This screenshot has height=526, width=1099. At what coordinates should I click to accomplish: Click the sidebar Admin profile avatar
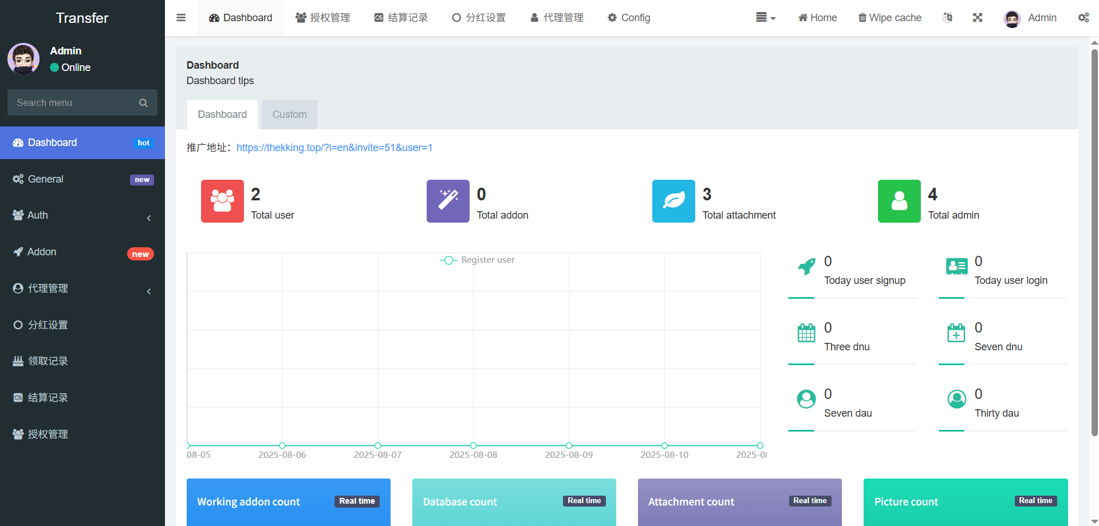coord(23,59)
